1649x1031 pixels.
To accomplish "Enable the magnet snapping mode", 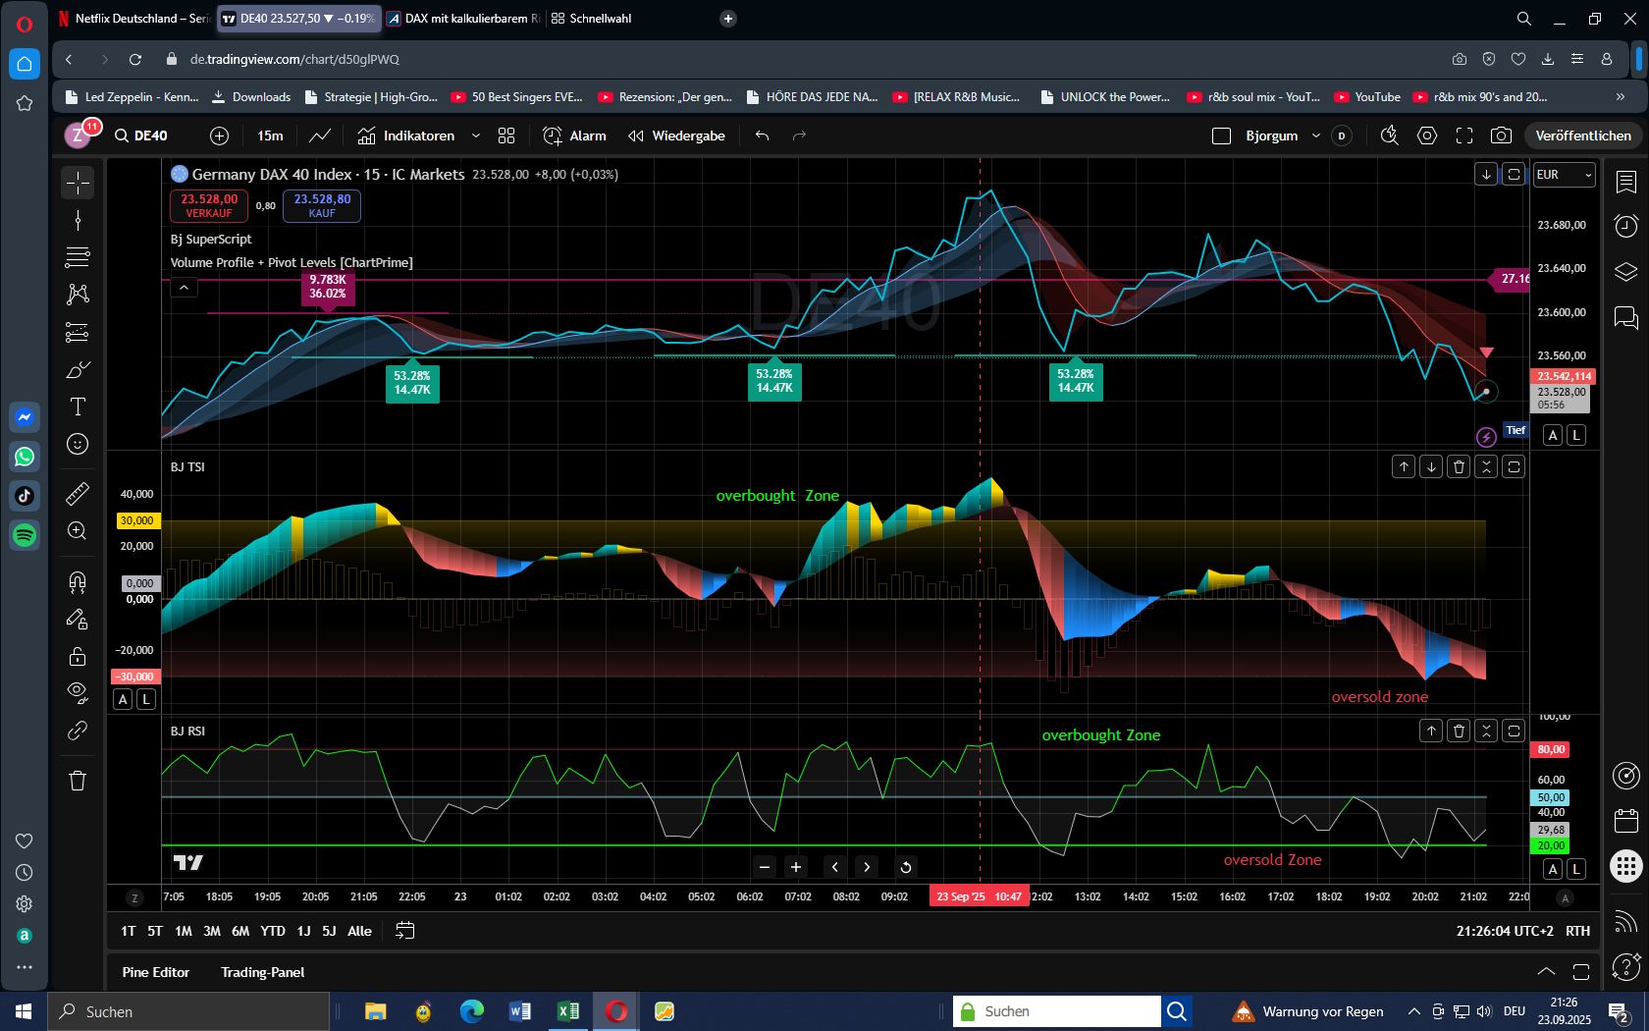I will pyautogui.click(x=77, y=582).
